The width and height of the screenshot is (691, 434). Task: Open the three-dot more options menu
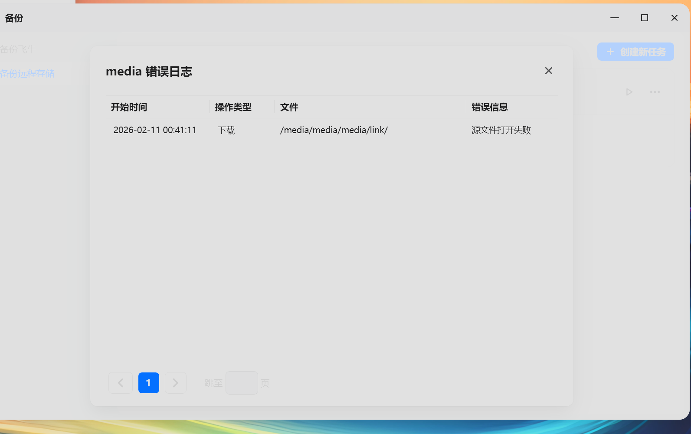click(655, 92)
